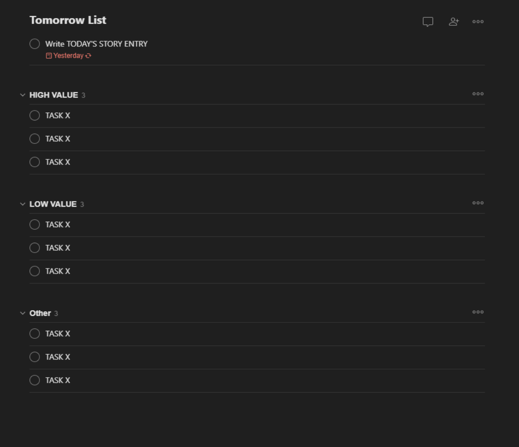Complete the Write TODAY'S STORY ENTRY task
The width and height of the screenshot is (519, 447).
(35, 44)
